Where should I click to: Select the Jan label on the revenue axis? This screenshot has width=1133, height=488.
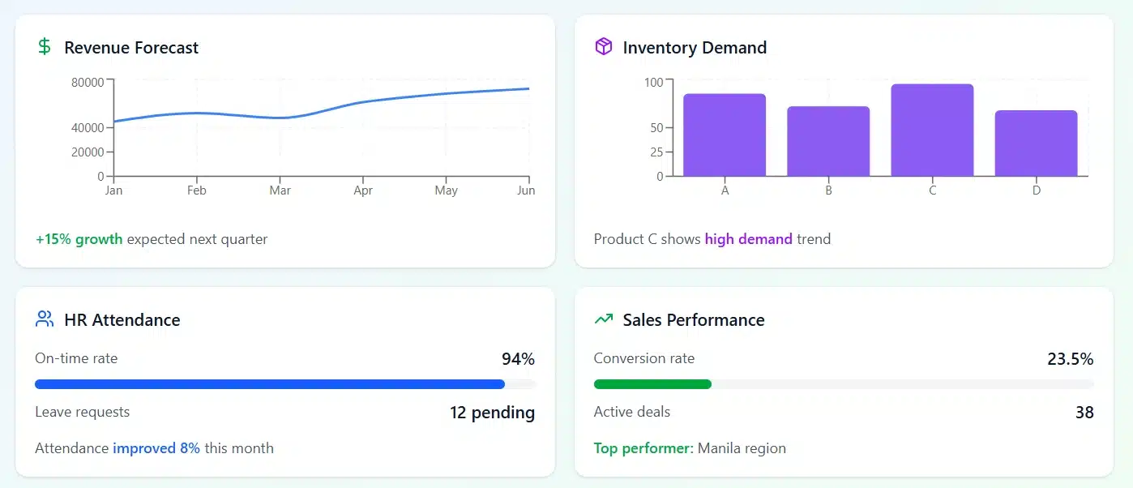113,190
